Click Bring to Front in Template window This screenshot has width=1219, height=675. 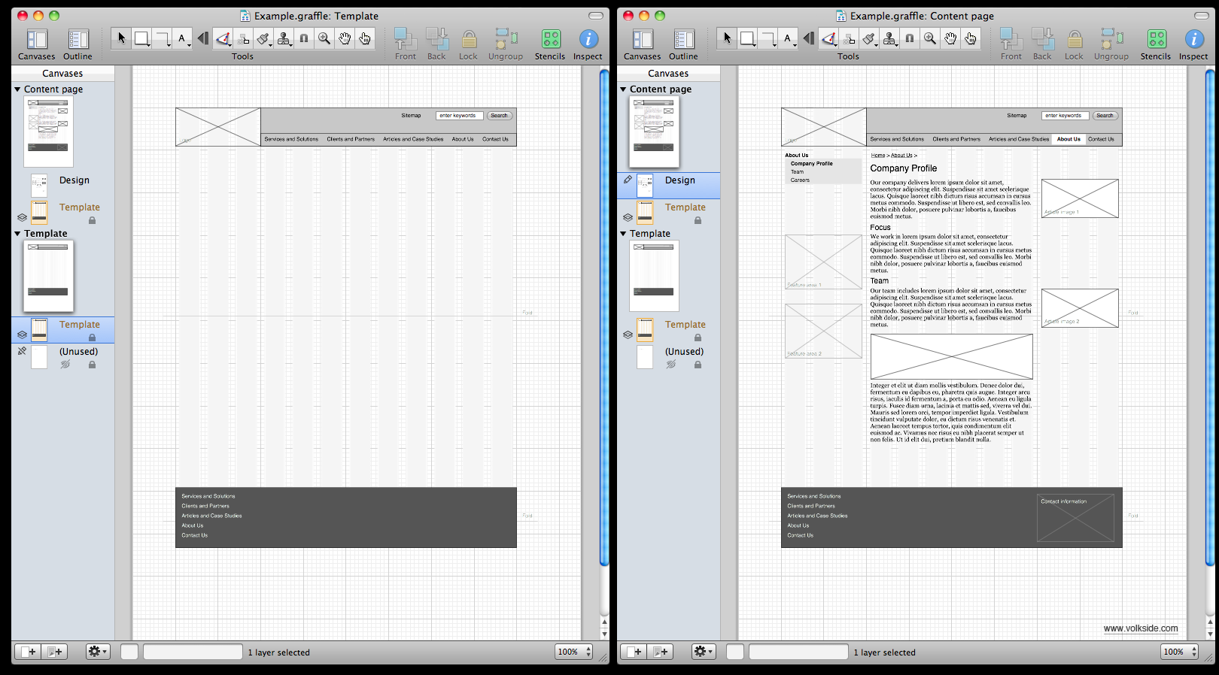click(406, 44)
